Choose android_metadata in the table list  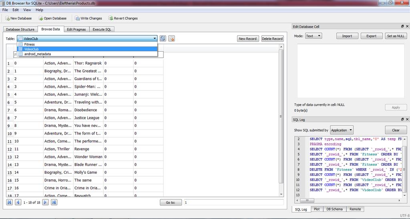(x=87, y=54)
